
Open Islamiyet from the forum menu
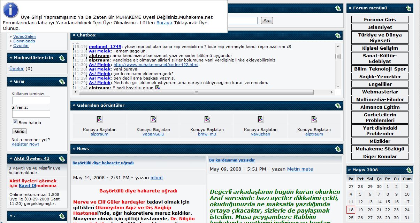click(380, 27)
